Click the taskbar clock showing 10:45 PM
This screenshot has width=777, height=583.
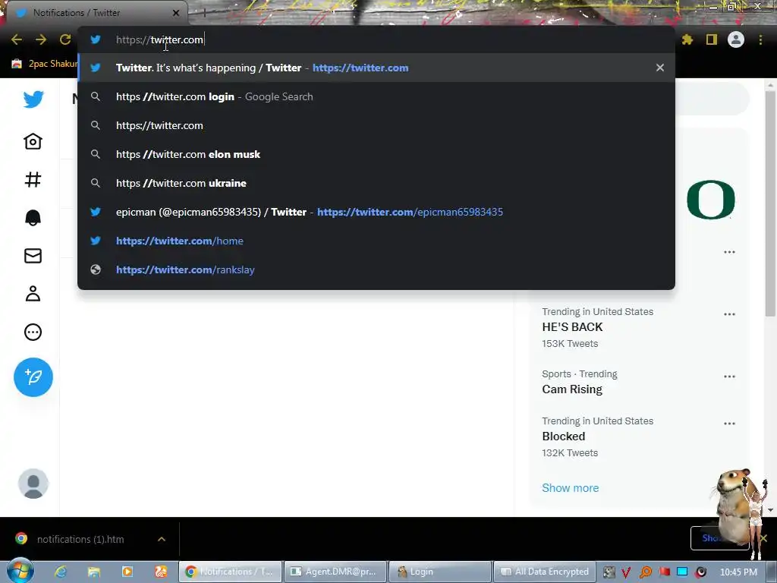tap(738, 572)
